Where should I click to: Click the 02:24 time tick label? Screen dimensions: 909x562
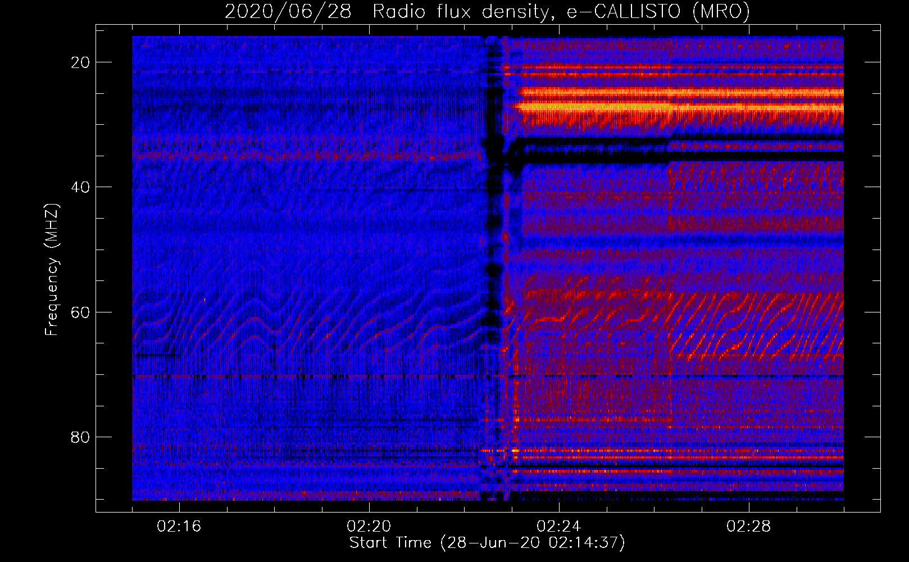point(559,527)
